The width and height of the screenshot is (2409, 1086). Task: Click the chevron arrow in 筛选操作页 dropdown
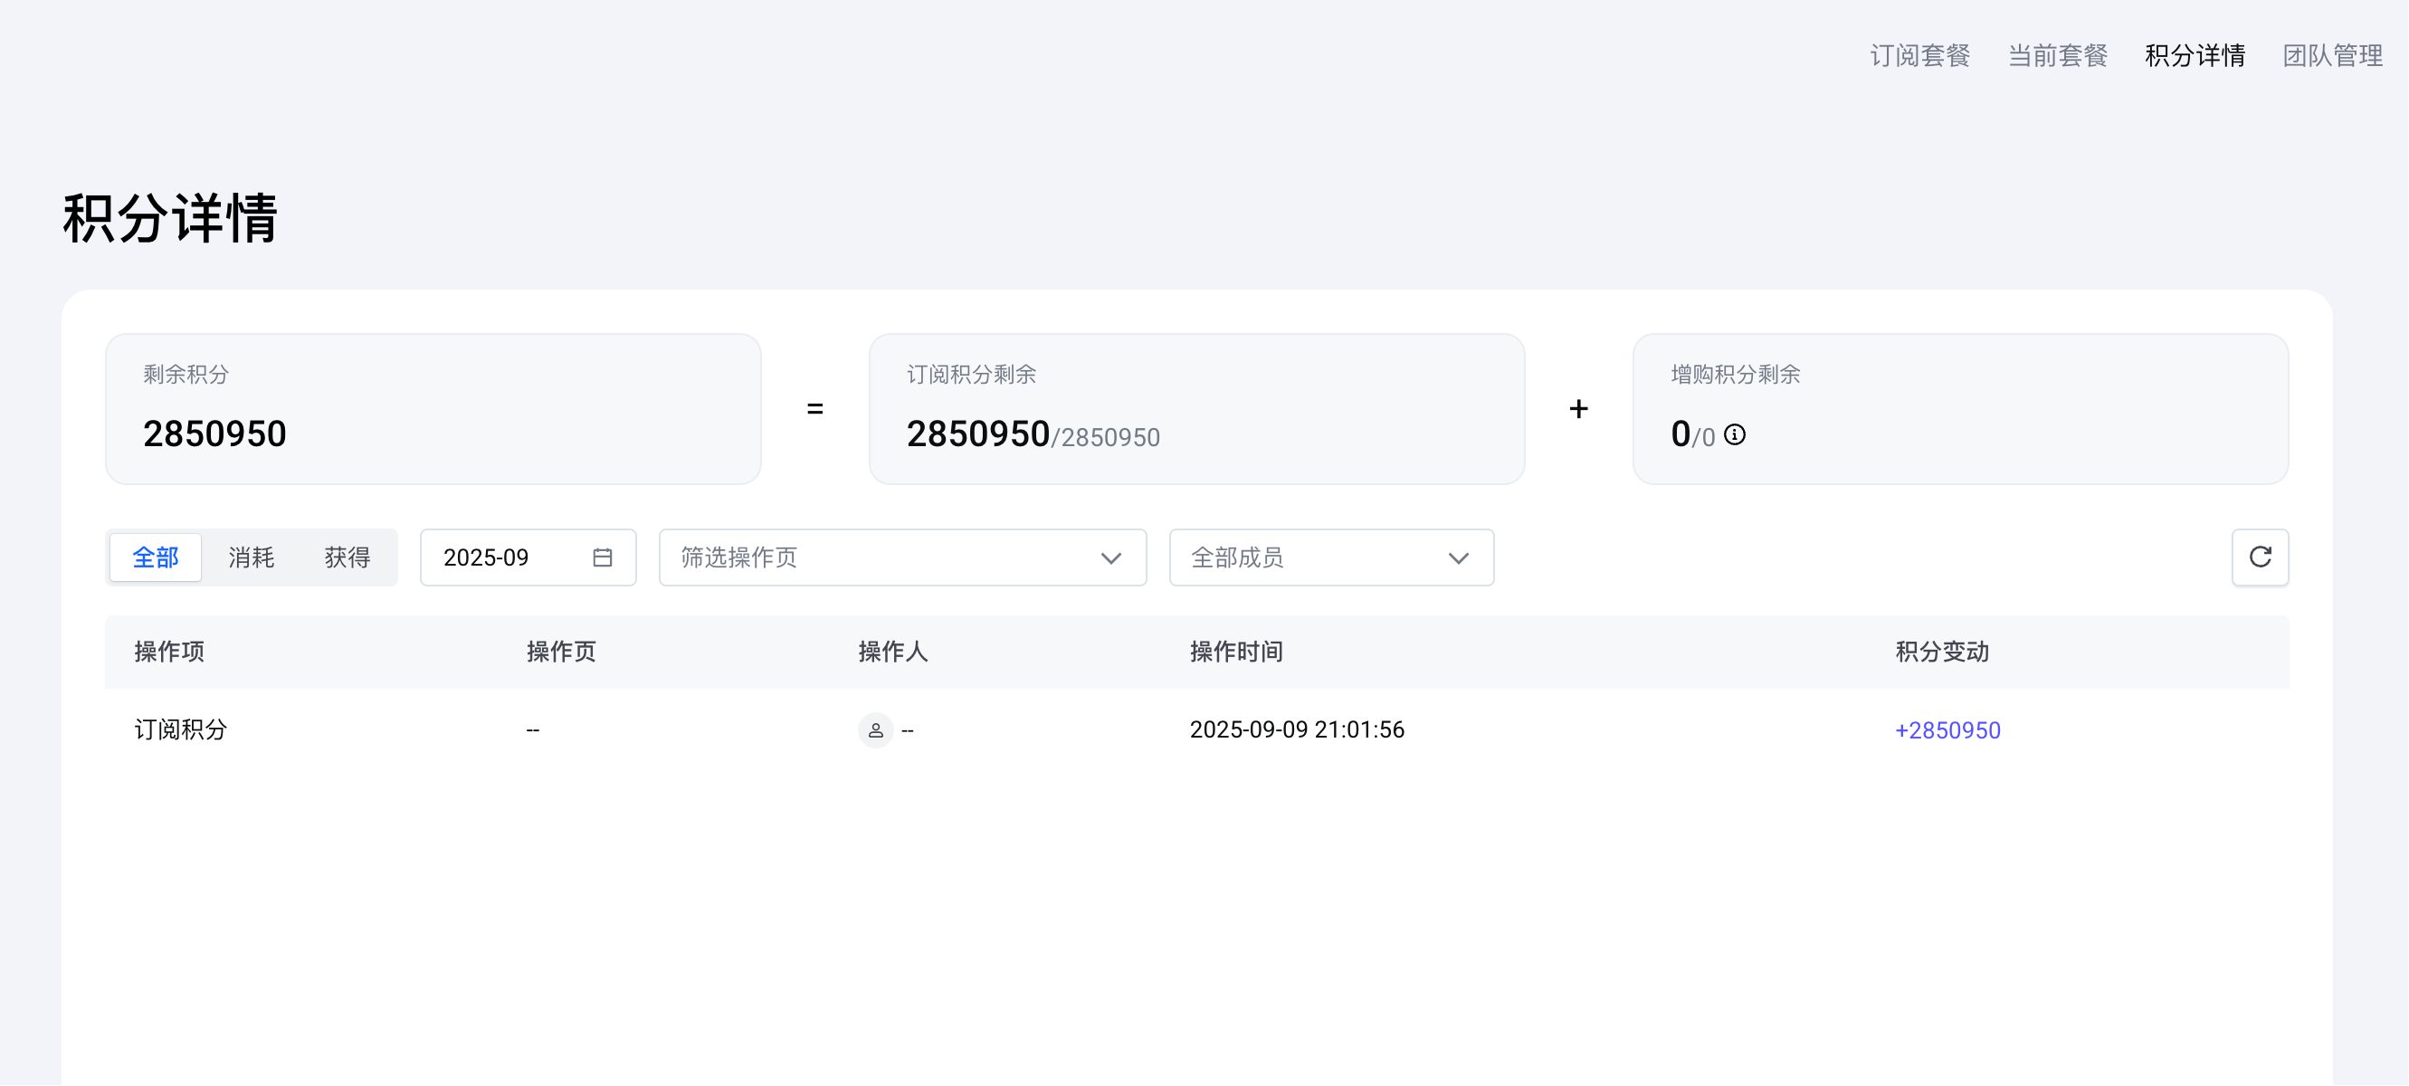click(x=1110, y=558)
